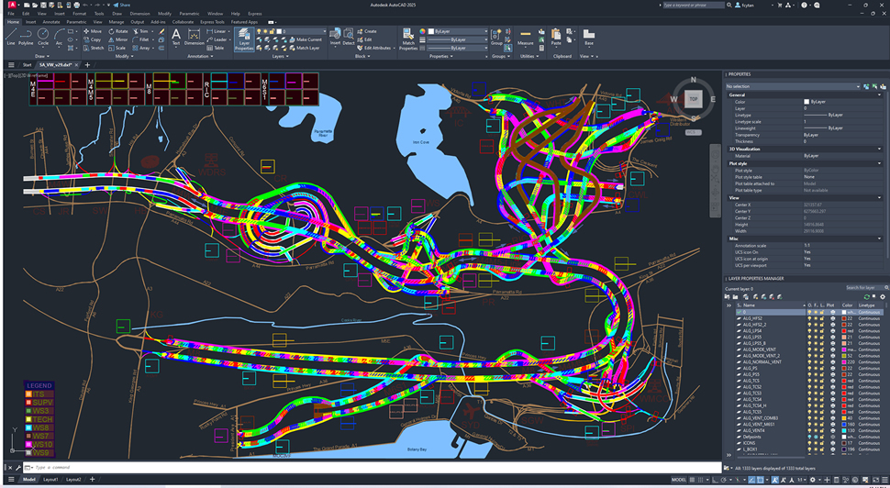890x488 pixels.
Task: Select the Circle tool
Action: pyautogui.click(x=43, y=36)
